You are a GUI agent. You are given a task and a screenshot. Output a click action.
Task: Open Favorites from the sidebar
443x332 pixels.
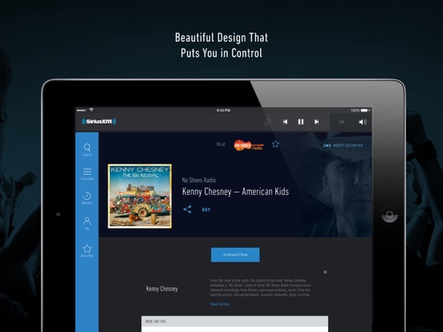click(87, 251)
